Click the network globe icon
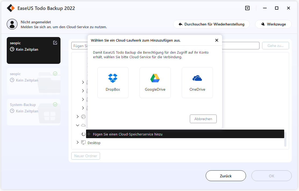The width and height of the screenshot is (299, 191). pos(83,117)
